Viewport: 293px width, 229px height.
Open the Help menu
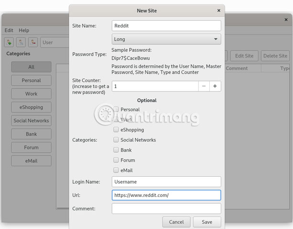coord(24,30)
